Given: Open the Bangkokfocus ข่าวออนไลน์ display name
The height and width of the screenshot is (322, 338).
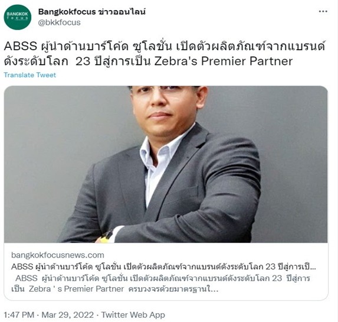Looking at the screenshot, I should click(92, 11).
